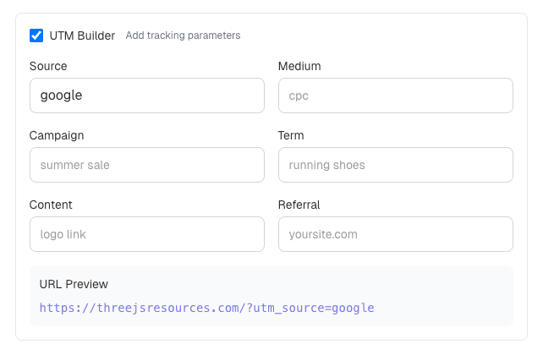Click the Campaign field label
Image resolution: width=543 pixels, height=355 pixels.
click(x=57, y=135)
